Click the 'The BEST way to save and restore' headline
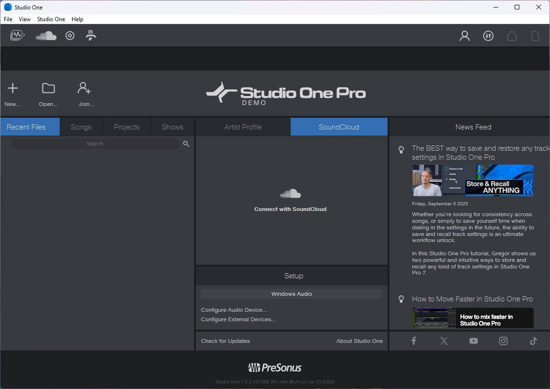This screenshot has height=389, width=550. point(481,153)
